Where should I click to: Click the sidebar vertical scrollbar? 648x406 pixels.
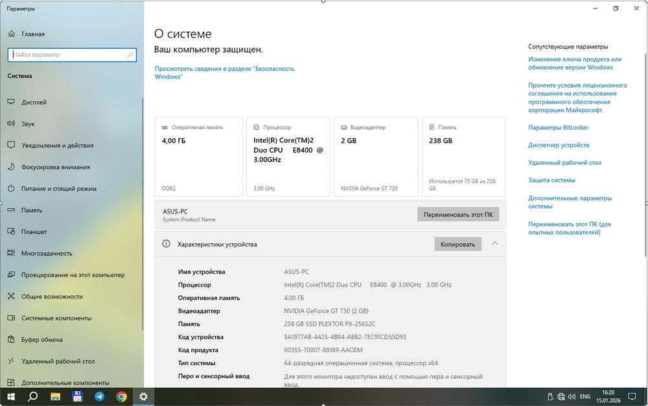[143, 214]
